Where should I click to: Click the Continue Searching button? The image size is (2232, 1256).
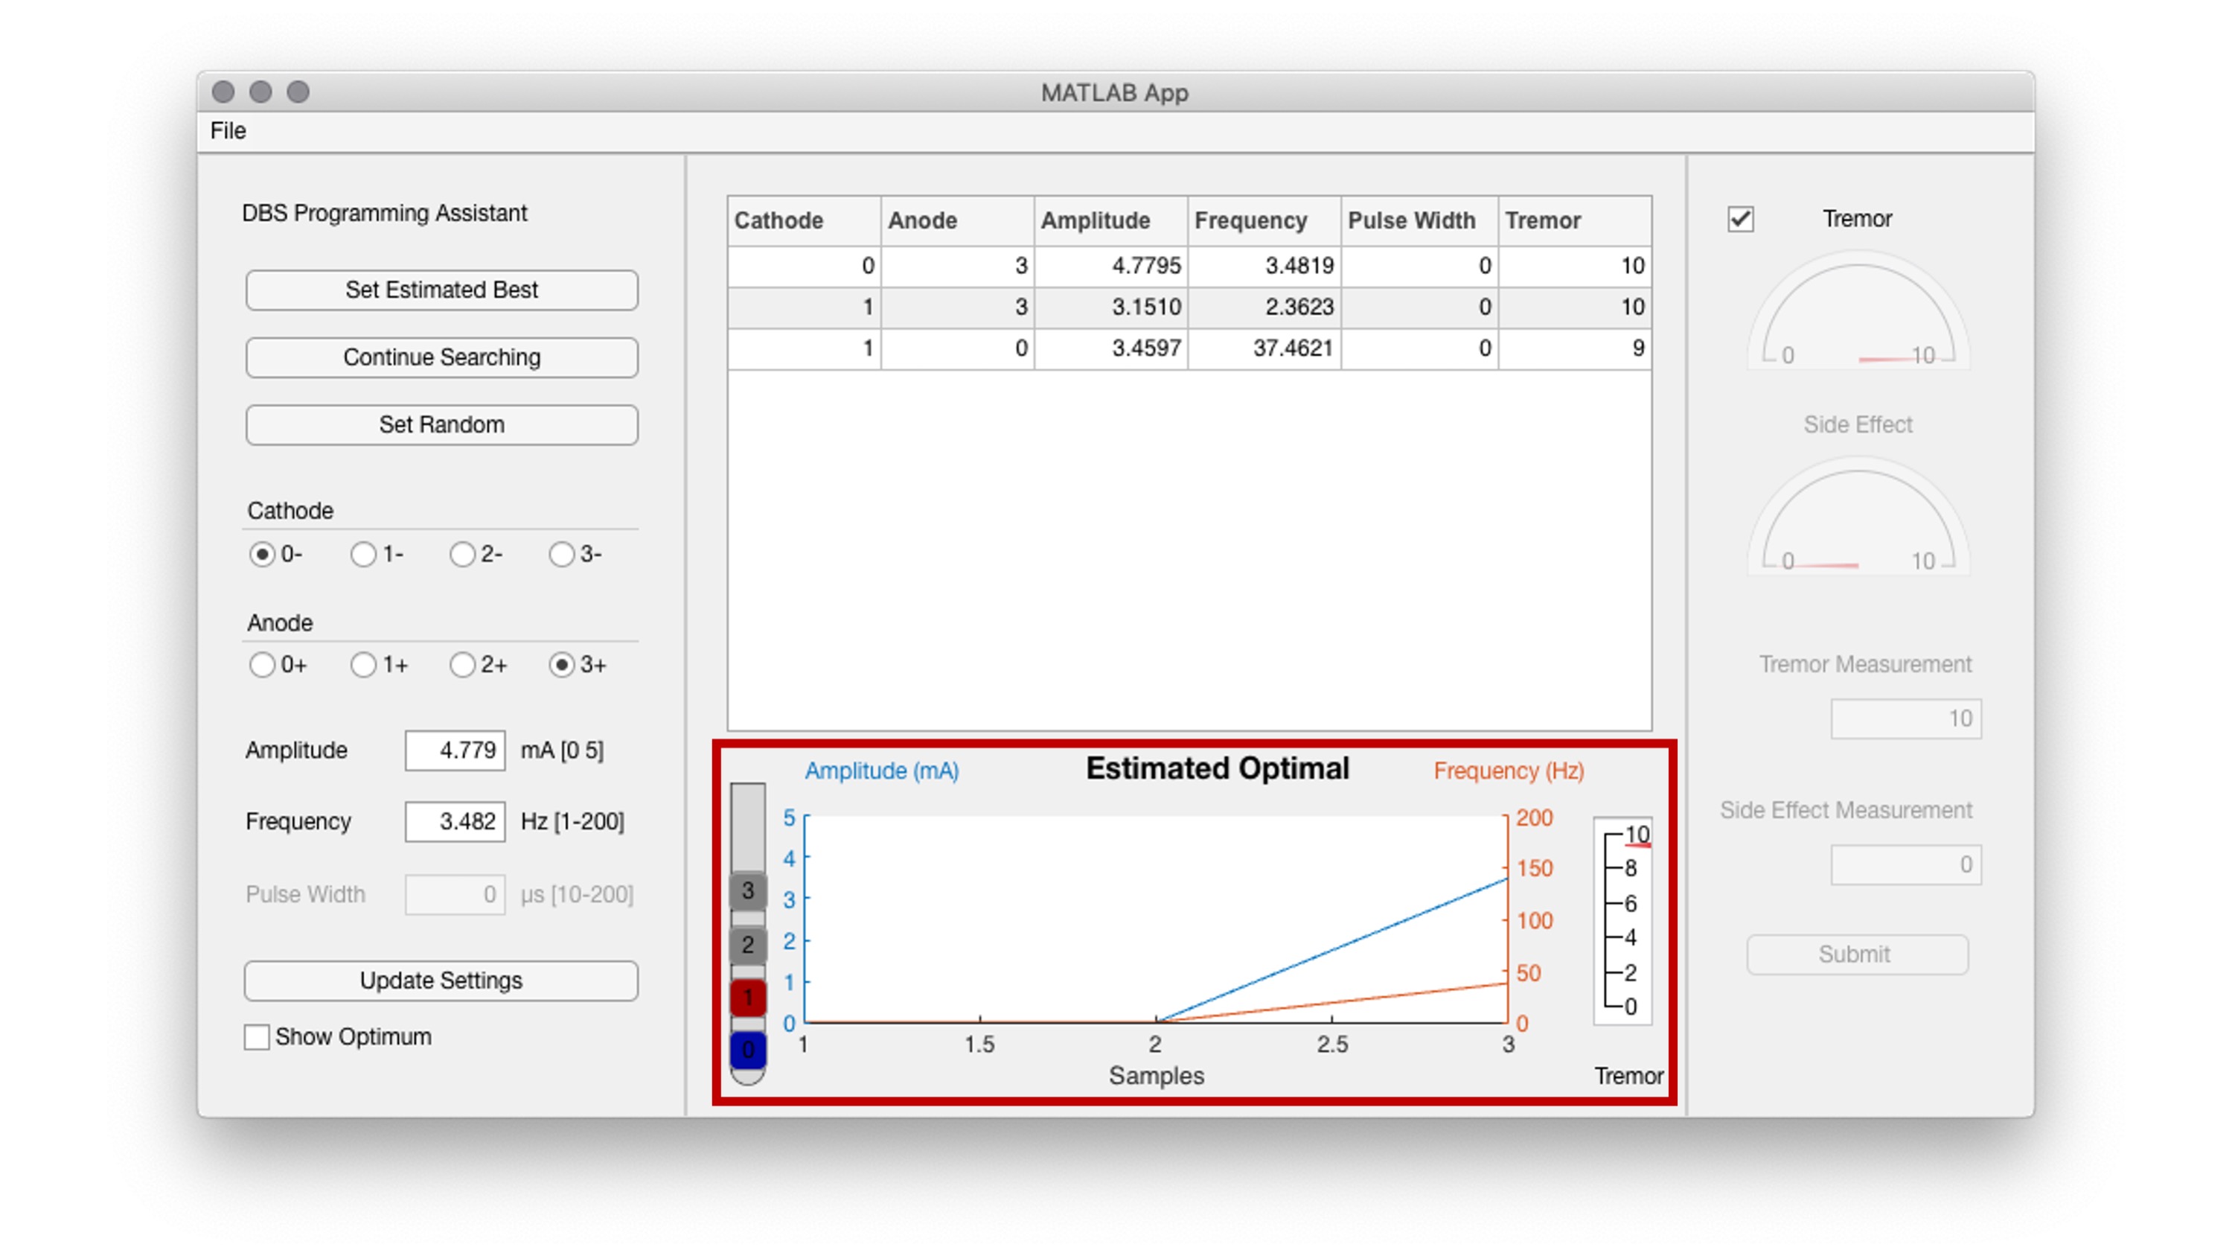441,357
